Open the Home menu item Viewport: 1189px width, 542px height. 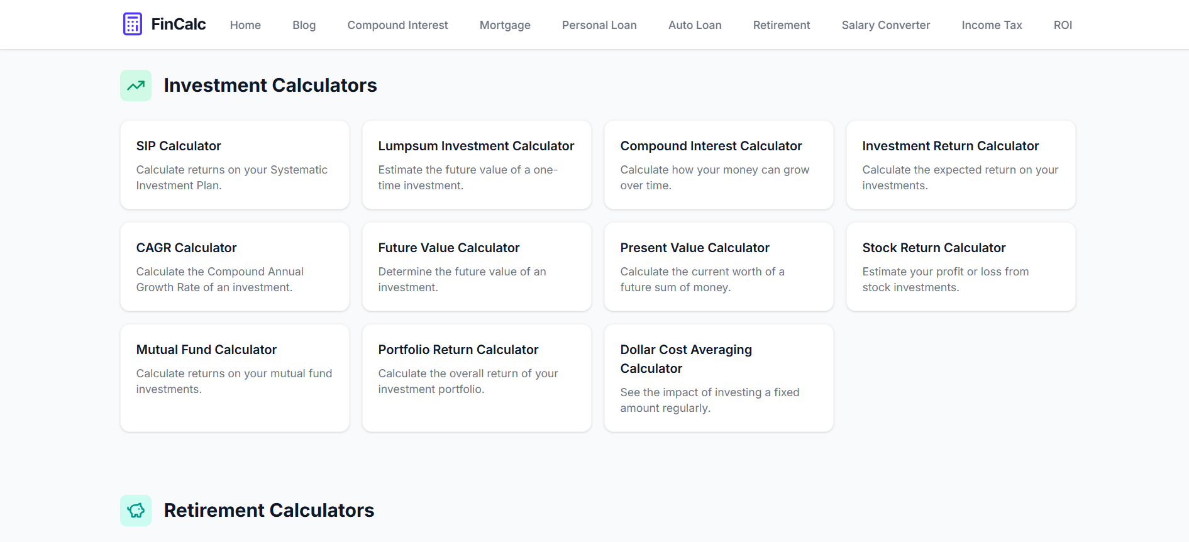[x=245, y=25]
